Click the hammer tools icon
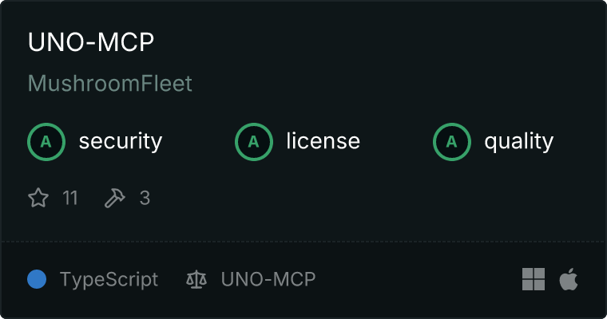607x319 pixels. pos(115,198)
